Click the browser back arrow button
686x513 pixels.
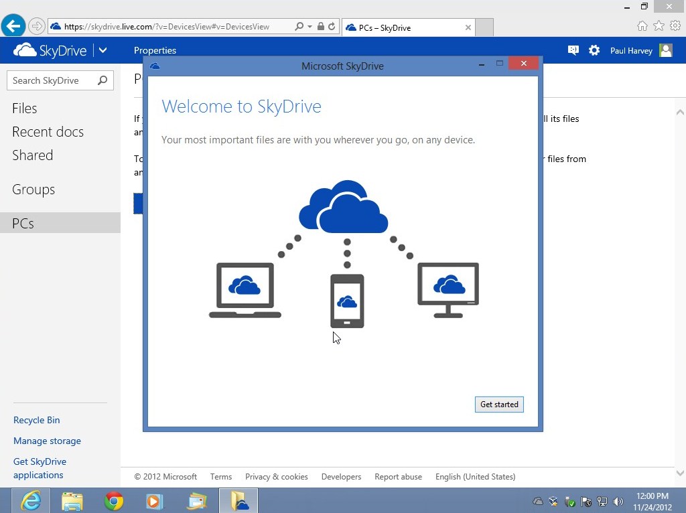click(x=13, y=27)
